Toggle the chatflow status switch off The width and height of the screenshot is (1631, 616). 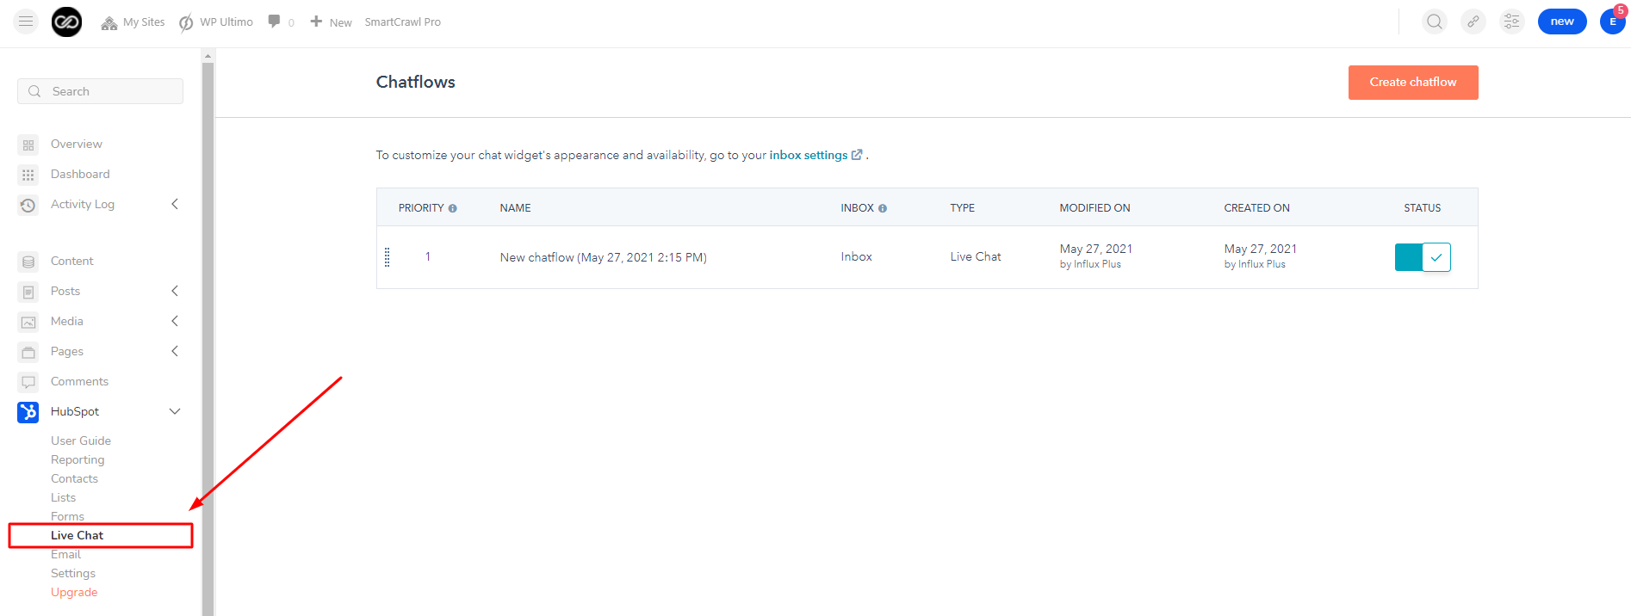click(1423, 257)
